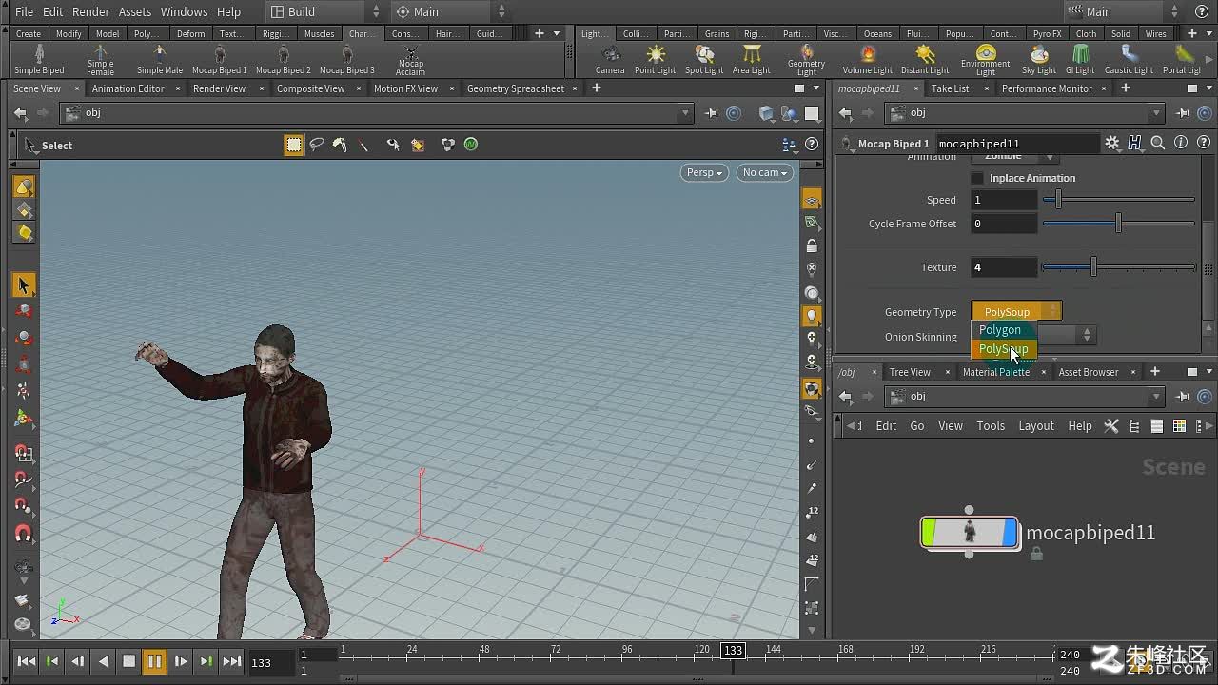This screenshot has width=1218, height=685.
Task: Adjust the Speed slider
Action: pos(1119,200)
